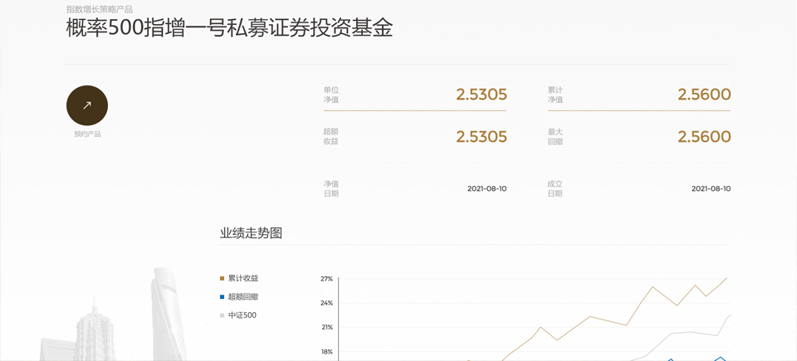
Task: Click the 24% y-axis label
Action: [x=326, y=303]
